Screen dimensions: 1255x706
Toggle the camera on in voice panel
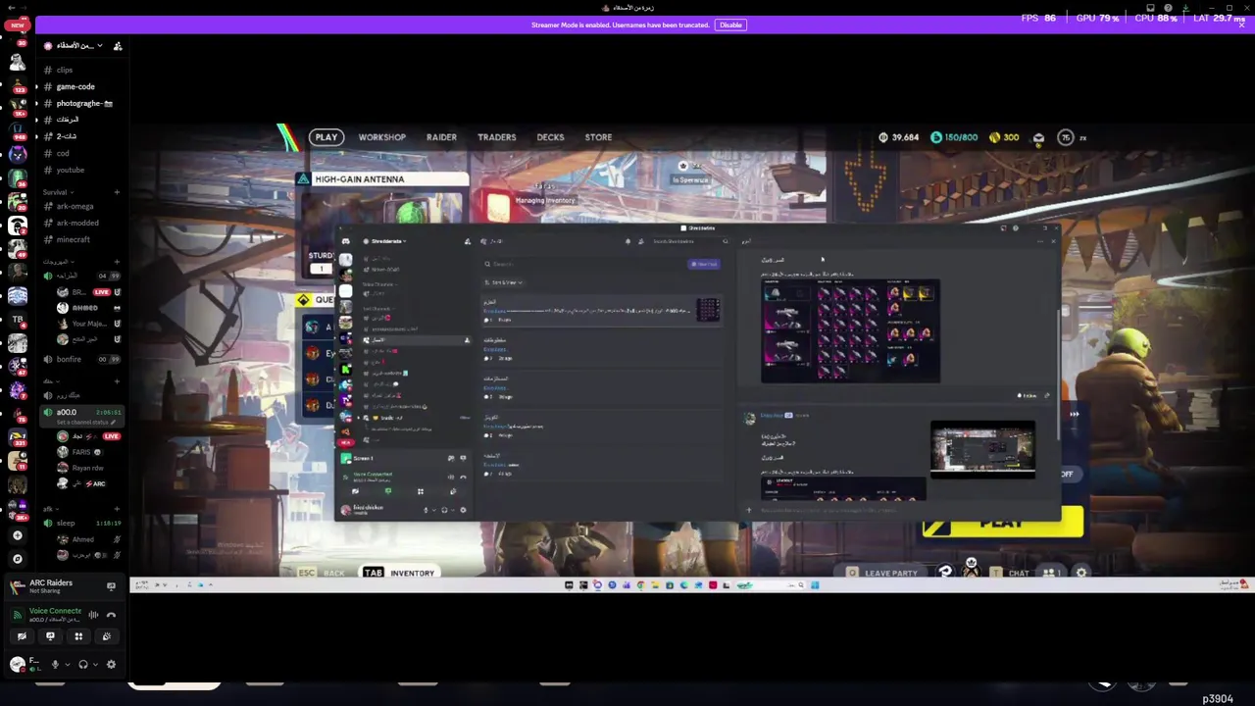click(22, 636)
